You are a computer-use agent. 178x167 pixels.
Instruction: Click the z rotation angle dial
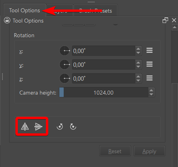(x=64, y=78)
